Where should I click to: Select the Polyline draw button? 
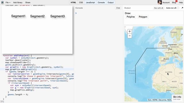coord(131,17)
